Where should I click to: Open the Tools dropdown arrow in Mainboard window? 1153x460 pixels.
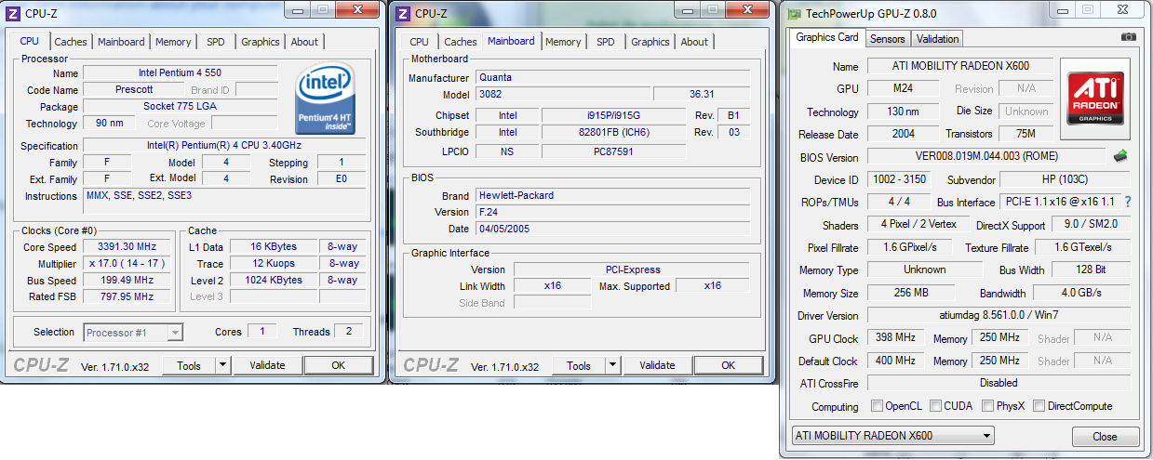click(x=612, y=365)
